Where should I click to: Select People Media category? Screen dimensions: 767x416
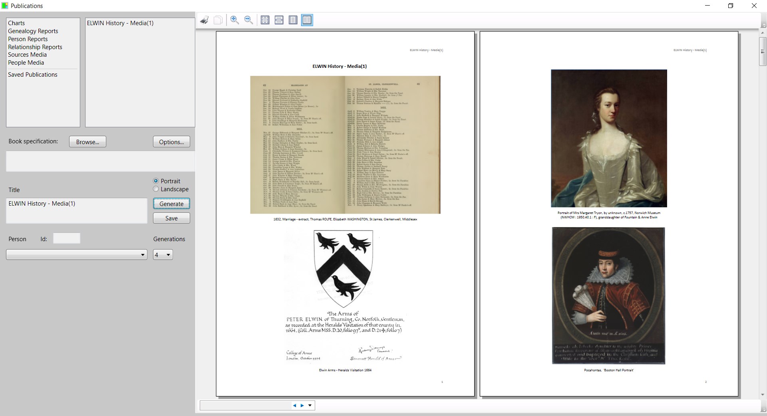(x=26, y=63)
